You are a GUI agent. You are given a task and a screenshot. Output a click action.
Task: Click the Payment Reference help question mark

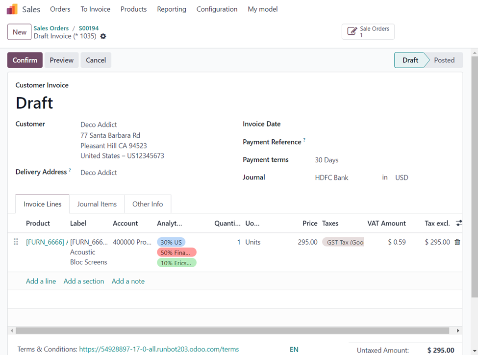(304, 140)
